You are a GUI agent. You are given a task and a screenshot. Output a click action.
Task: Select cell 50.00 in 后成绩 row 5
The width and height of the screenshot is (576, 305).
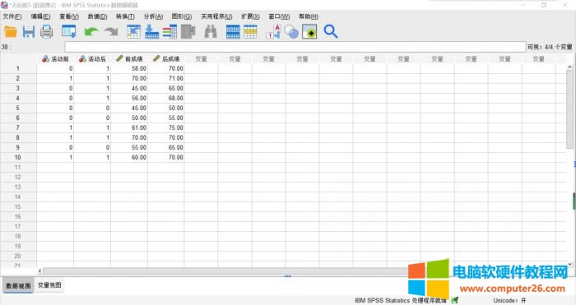pos(166,108)
